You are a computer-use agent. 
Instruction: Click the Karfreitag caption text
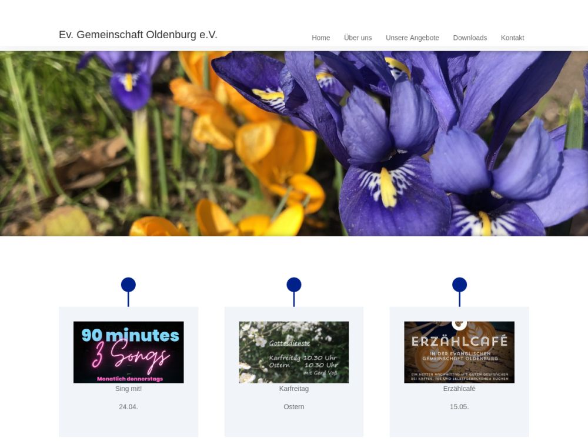coord(294,389)
